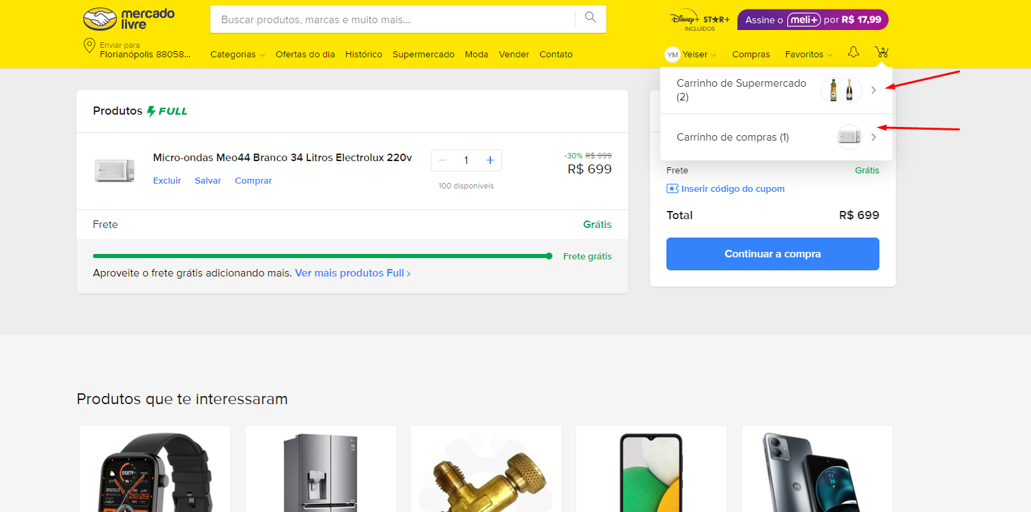Open the brass valve product card
Viewport: 1031px width, 512px height.
486,469
